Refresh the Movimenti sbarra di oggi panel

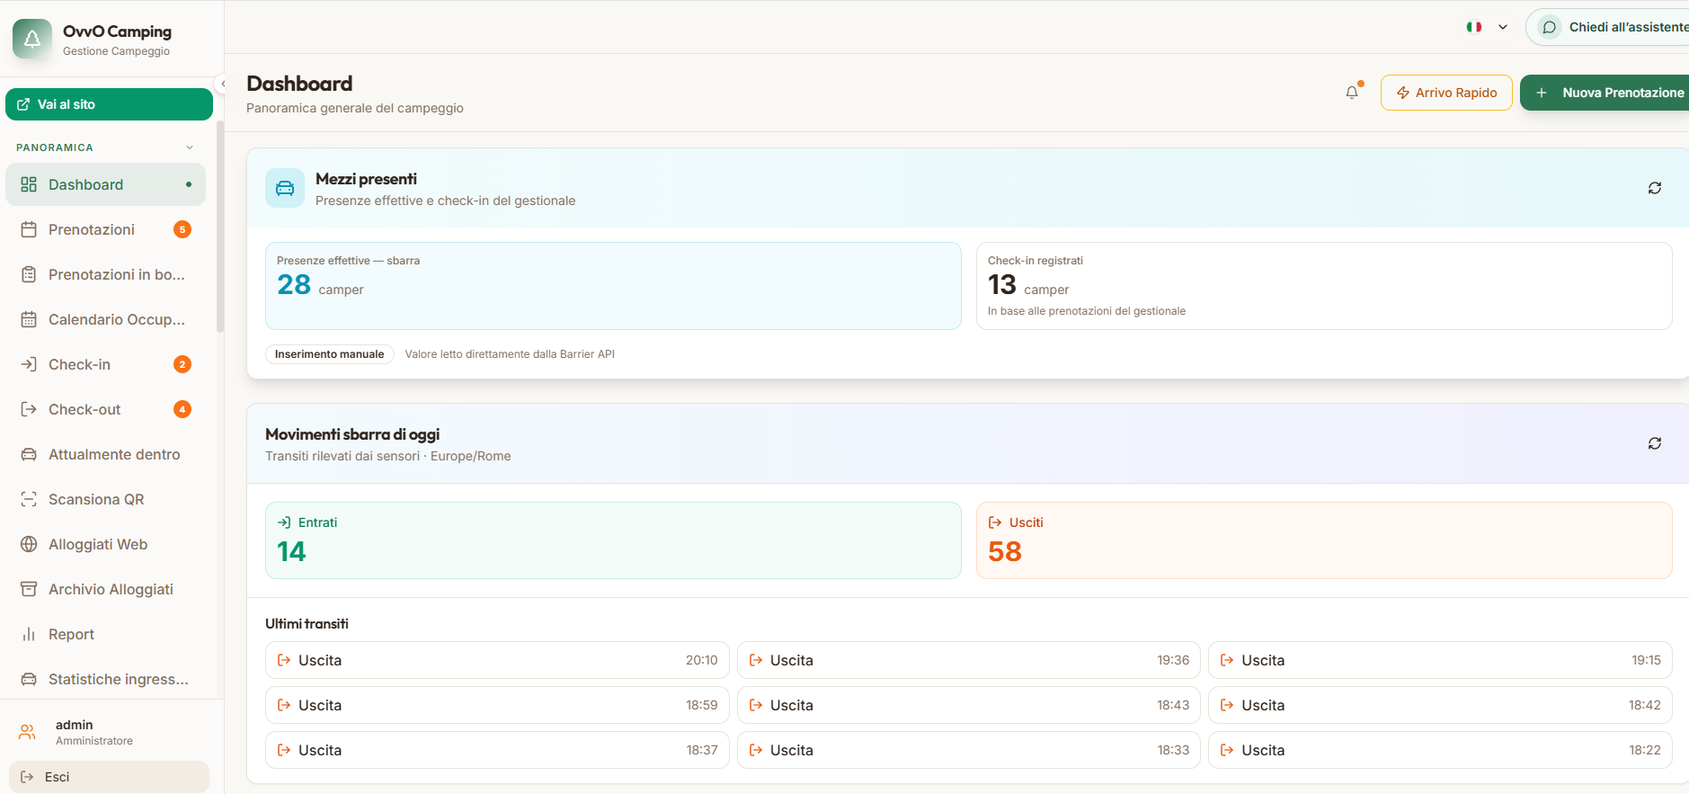[1654, 443]
